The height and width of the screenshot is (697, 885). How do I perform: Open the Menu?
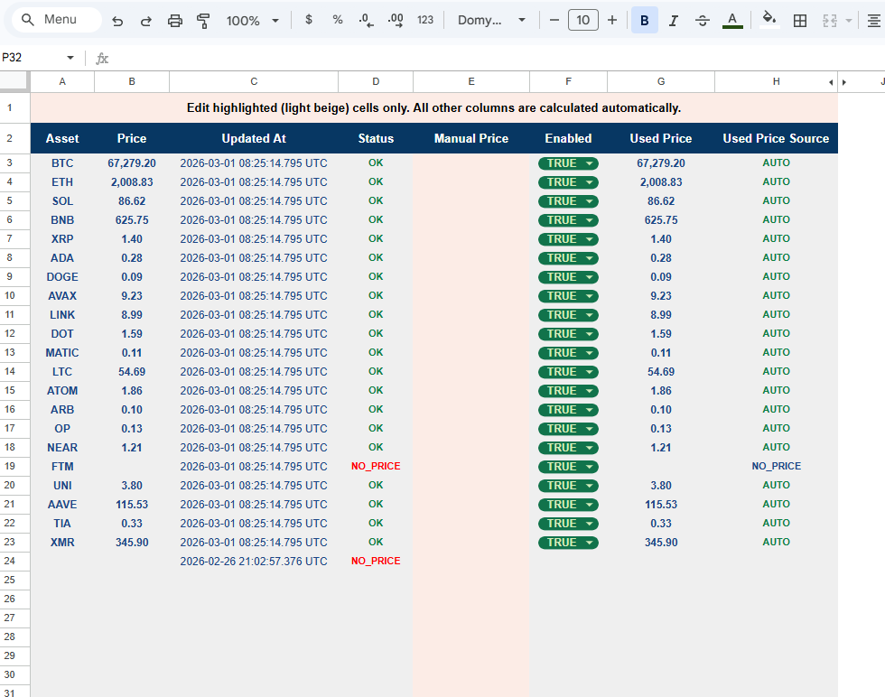coord(56,18)
